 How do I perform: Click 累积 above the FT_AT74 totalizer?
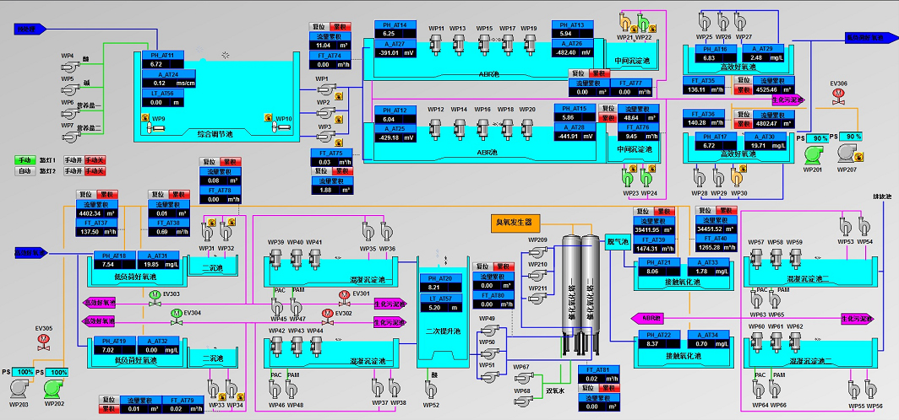[341, 27]
